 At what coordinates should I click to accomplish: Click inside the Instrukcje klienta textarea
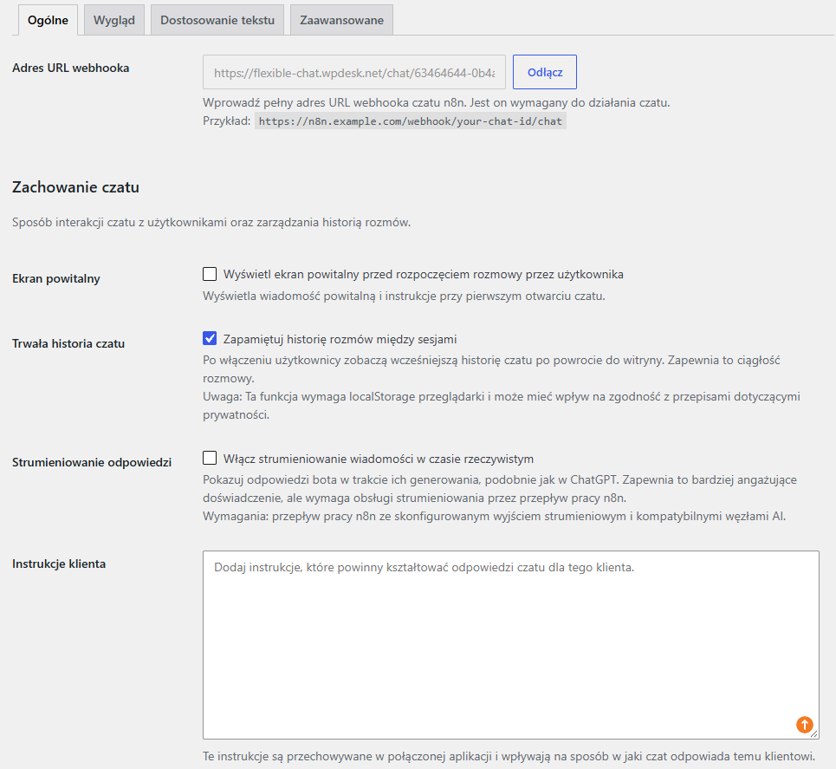click(x=511, y=645)
